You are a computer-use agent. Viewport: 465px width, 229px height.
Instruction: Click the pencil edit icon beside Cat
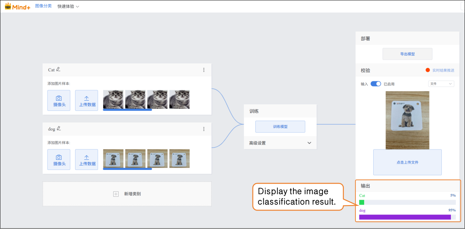coord(58,70)
